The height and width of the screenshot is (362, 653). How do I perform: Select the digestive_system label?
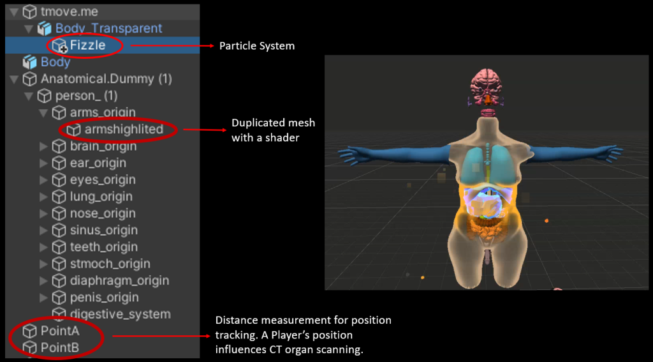coord(121,314)
